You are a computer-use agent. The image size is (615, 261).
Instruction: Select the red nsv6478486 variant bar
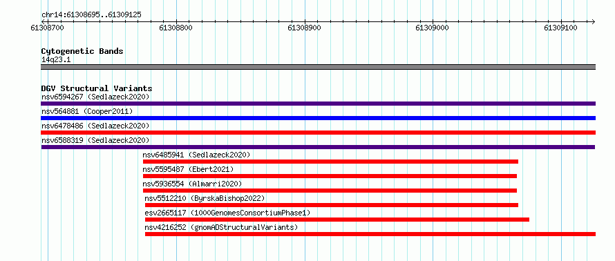[x=318, y=133]
